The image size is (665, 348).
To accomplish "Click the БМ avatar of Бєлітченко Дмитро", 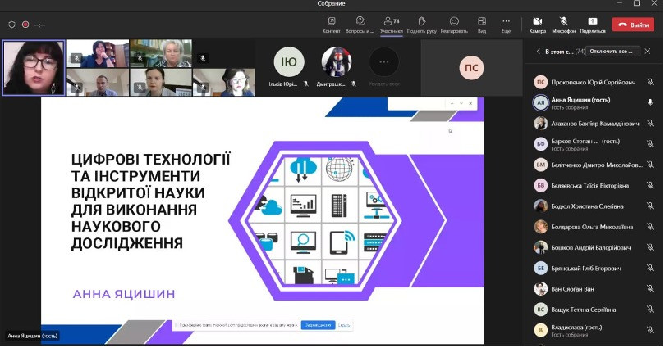I will (x=541, y=165).
